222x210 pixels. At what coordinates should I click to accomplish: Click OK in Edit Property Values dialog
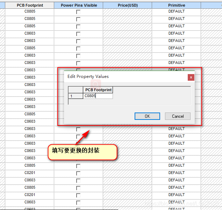(x=147, y=116)
